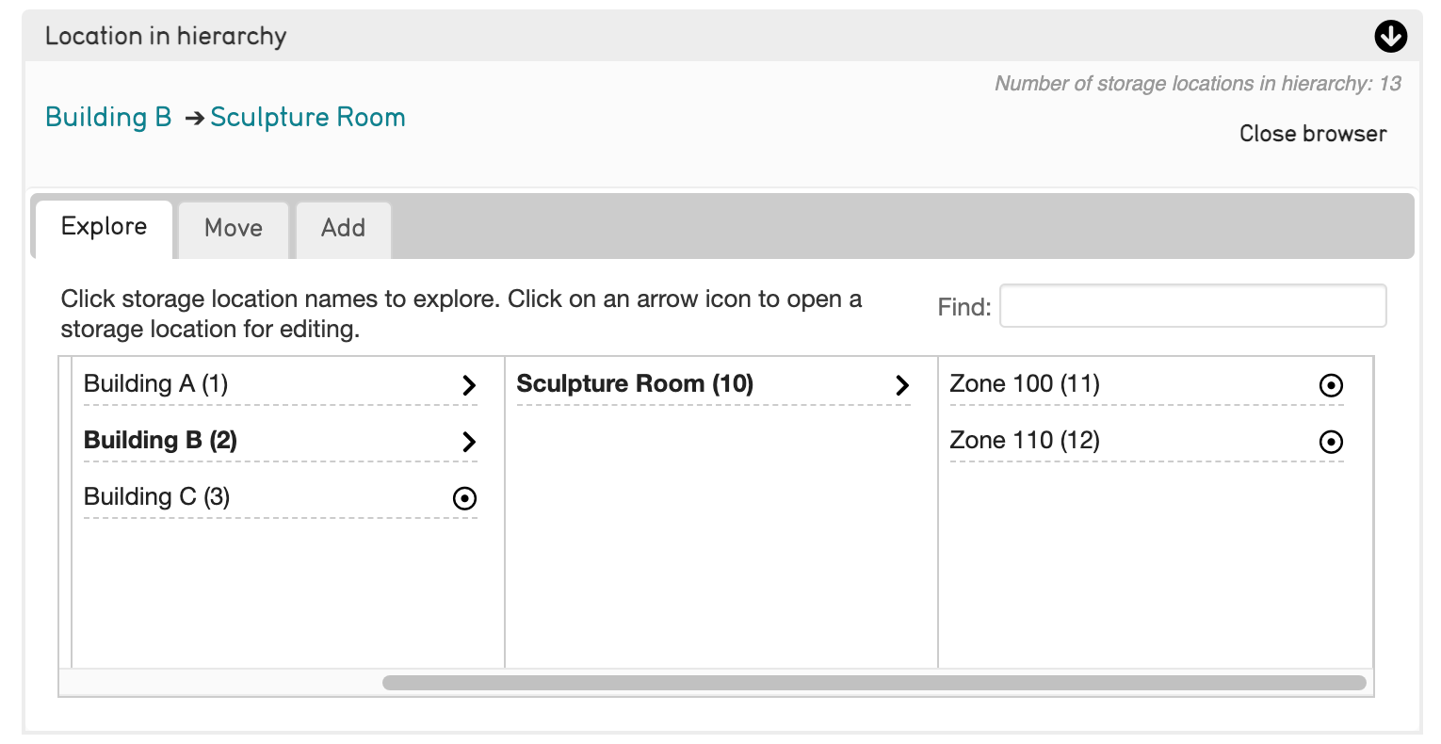Select Building B in the first column

[160, 441]
